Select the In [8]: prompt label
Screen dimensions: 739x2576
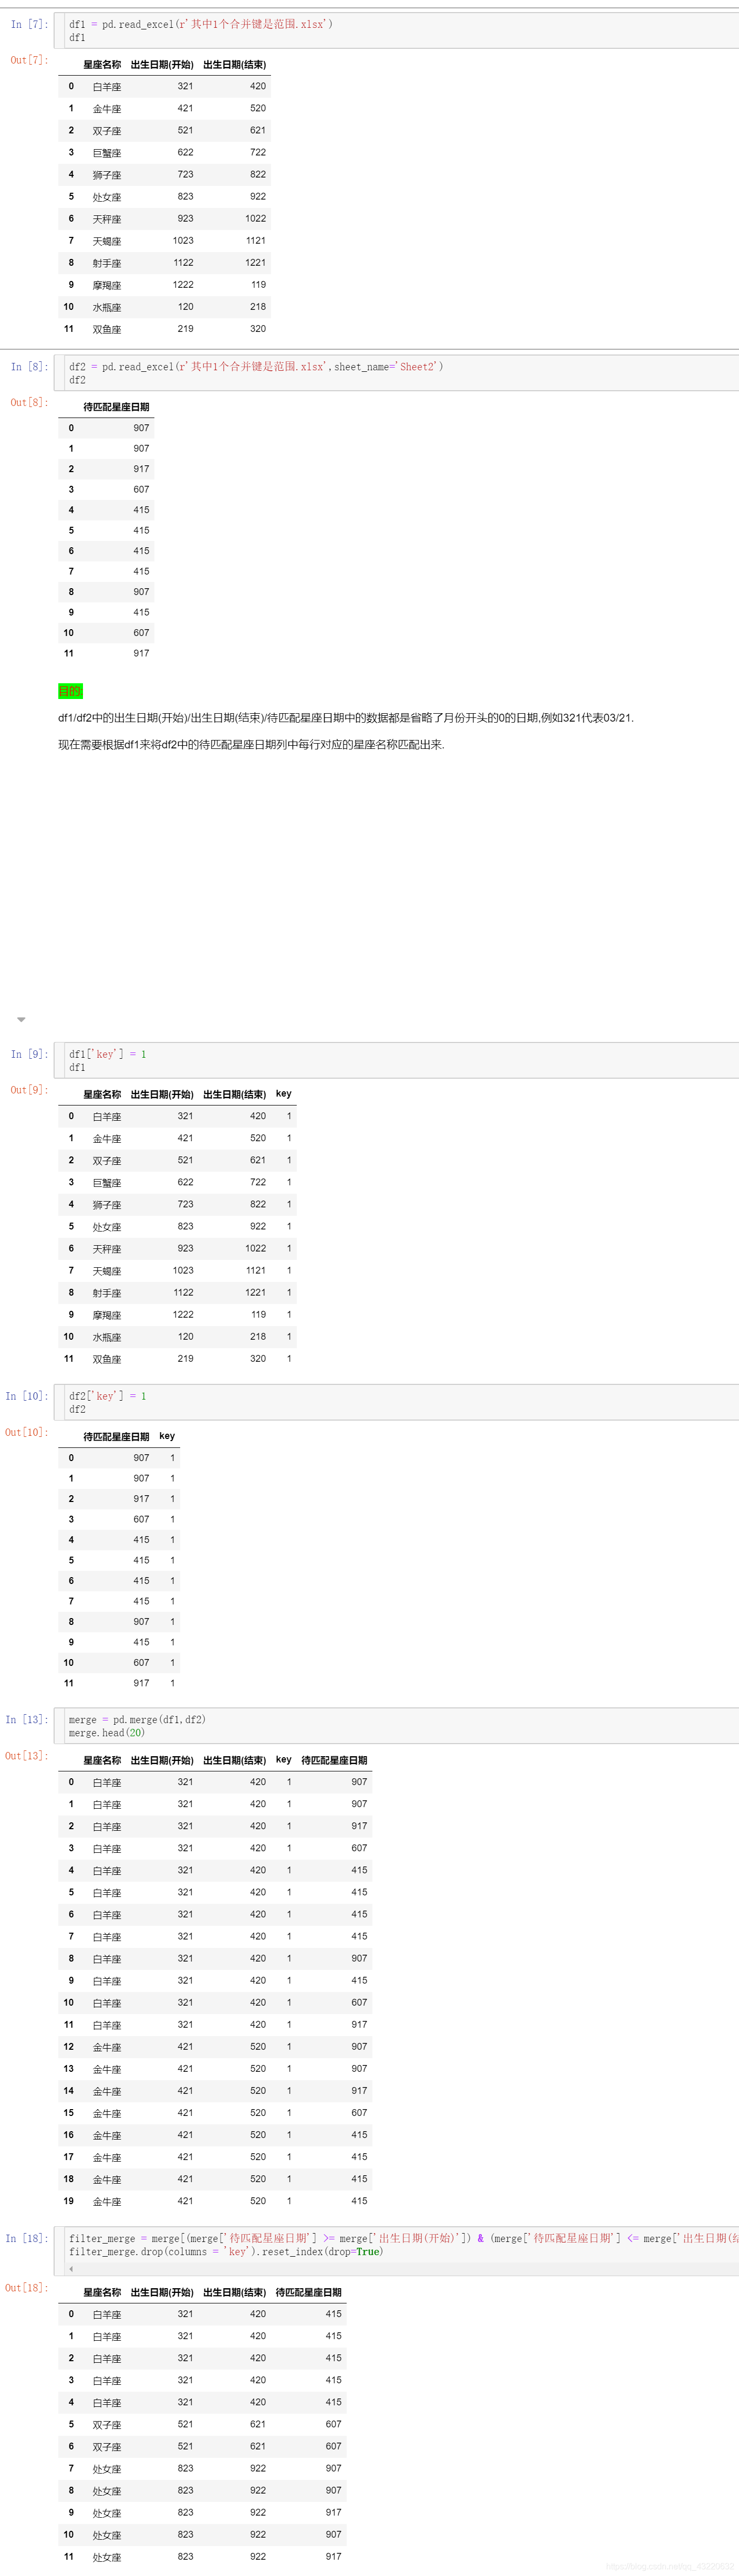click(x=29, y=367)
